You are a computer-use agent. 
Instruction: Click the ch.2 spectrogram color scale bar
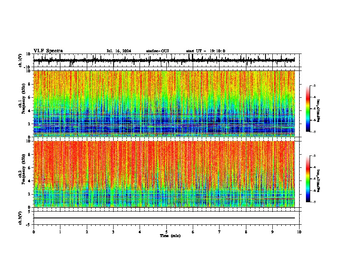pos(308,179)
